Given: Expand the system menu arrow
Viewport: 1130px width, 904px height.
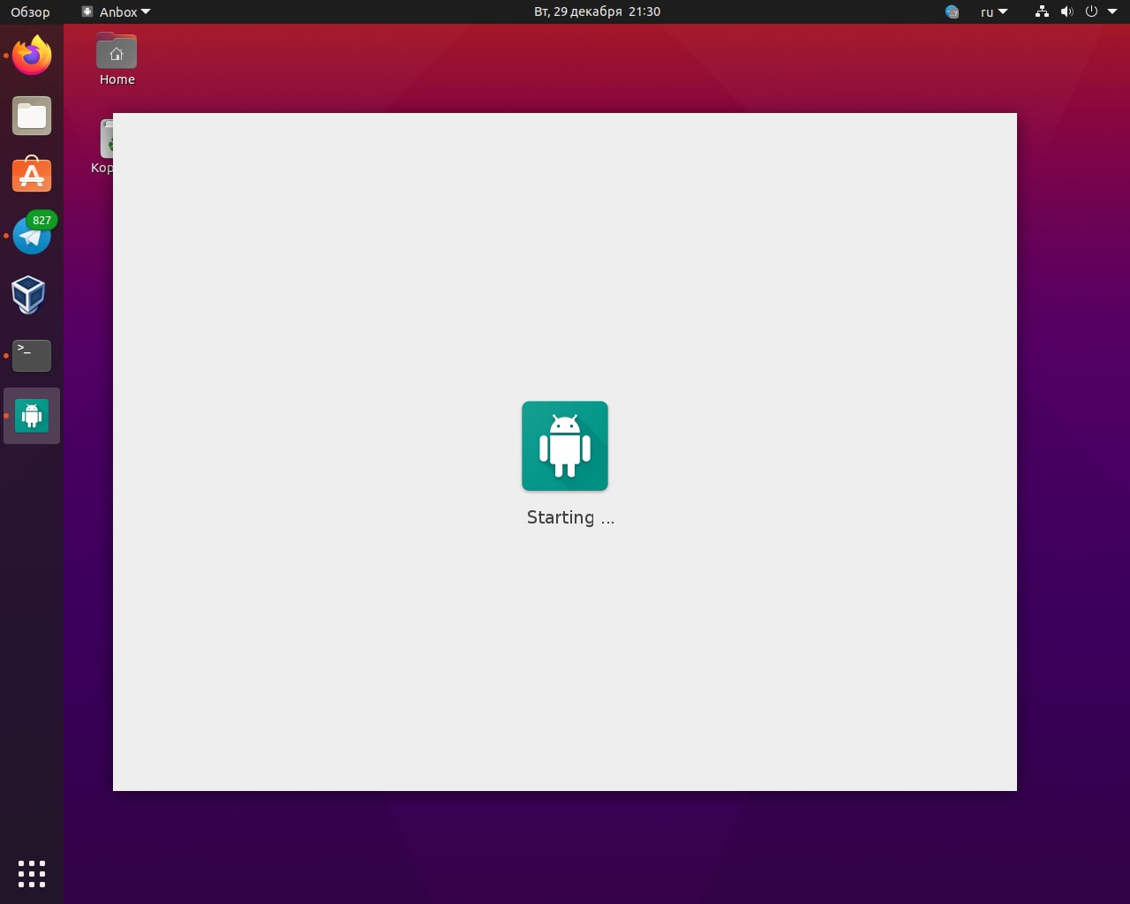Looking at the screenshot, I should 1112,11.
